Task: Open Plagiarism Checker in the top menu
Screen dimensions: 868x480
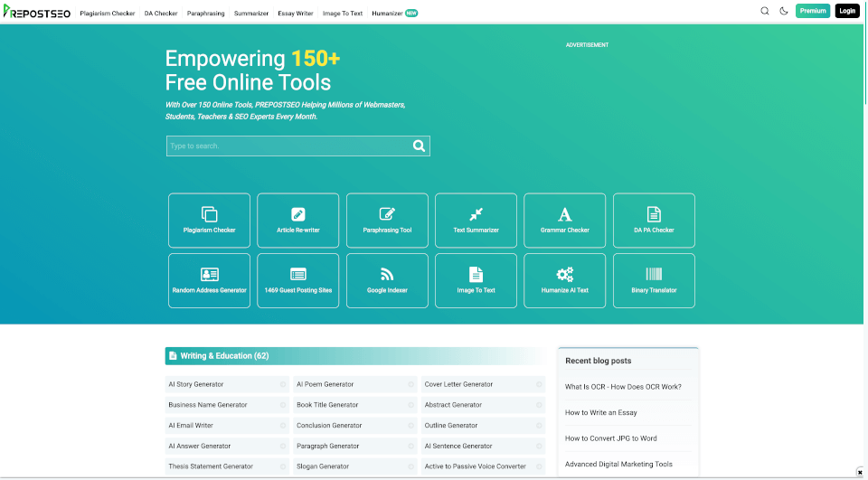Action: [108, 14]
